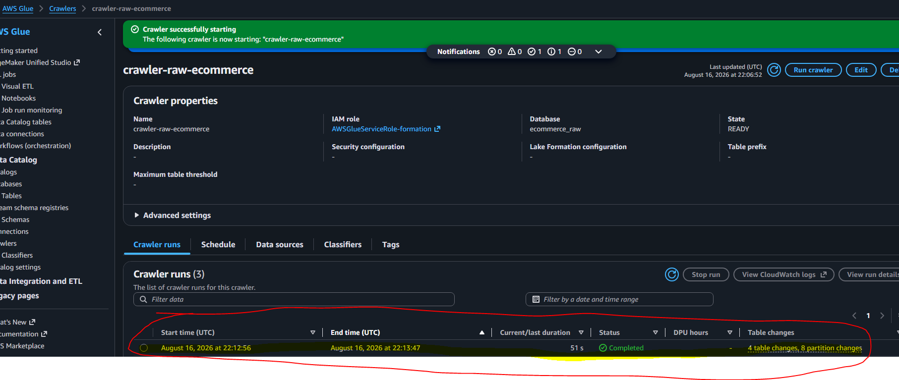Open AWSGlueServiceRole-formation IAM role link
This screenshot has width=899, height=380.
coord(386,129)
